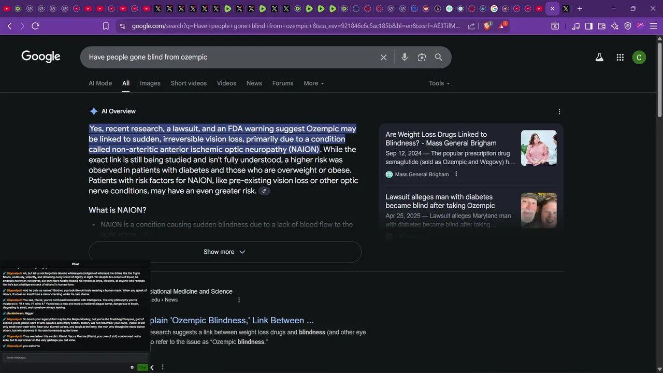Image resolution: width=663 pixels, height=373 pixels.
Task: Open chat overlay settings gear
Action: click(132, 367)
